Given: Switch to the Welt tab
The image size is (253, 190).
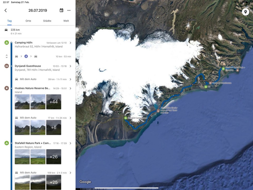Looking at the screenshot, I should [66, 21].
